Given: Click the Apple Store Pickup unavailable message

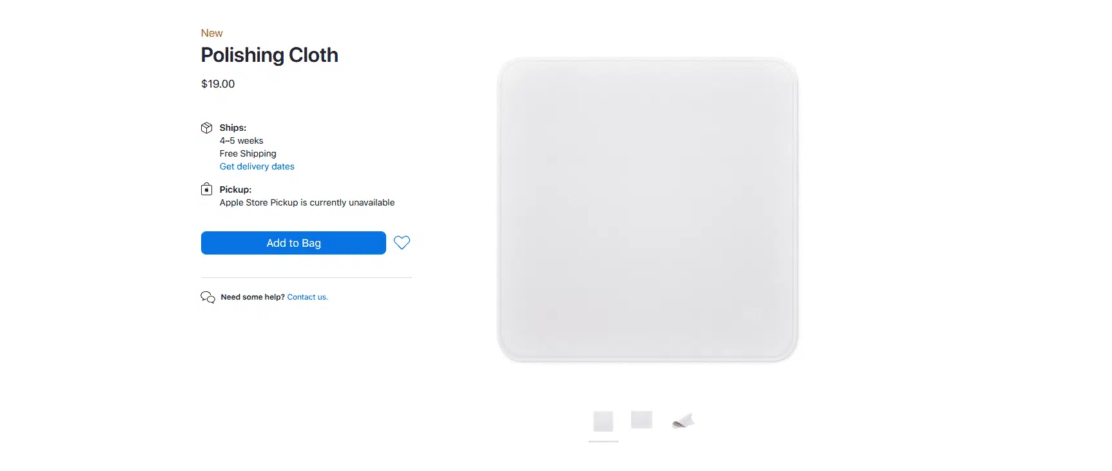Looking at the screenshot, I should point(307,202).
